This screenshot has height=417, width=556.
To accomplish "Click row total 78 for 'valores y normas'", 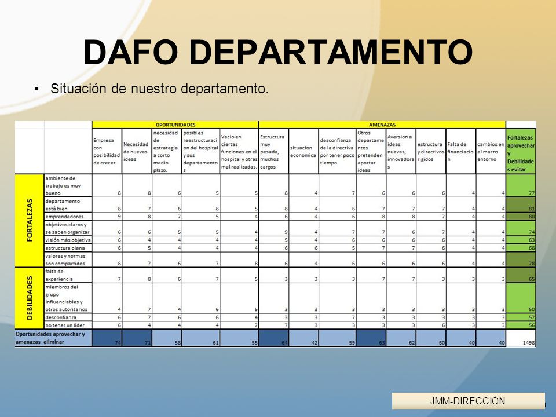I will tap(521, 259).
